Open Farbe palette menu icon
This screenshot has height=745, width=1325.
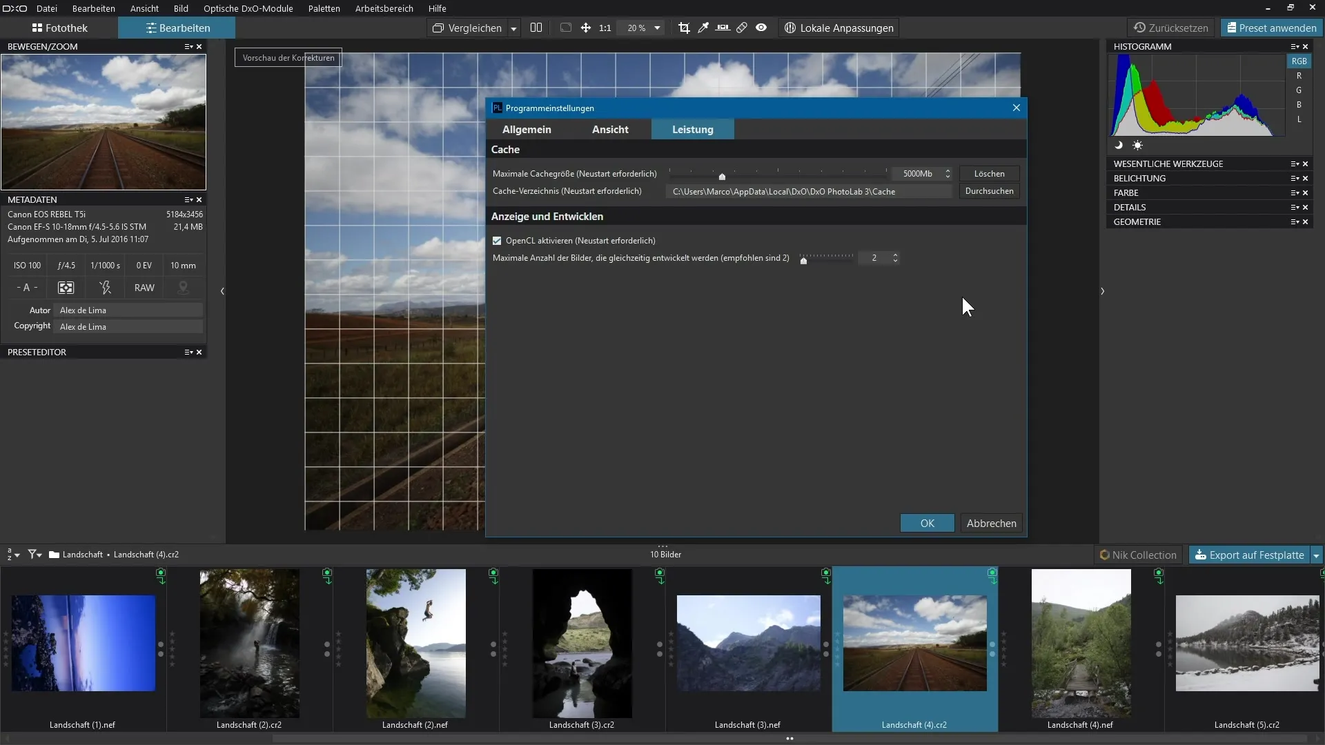click(1295, 193)
